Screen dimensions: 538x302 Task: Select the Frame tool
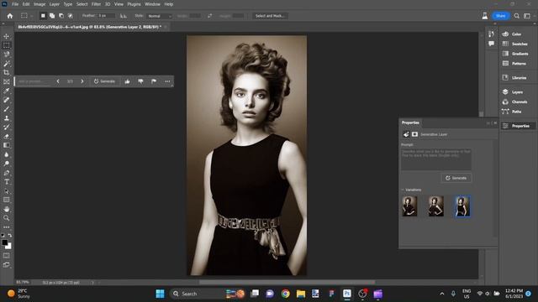[x=7, y=81]
